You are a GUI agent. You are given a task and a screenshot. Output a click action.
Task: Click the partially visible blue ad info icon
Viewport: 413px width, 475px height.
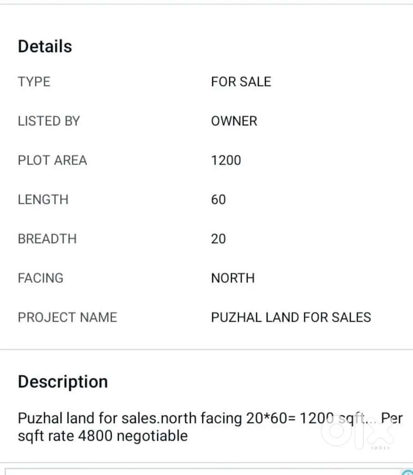tap(408, 473)
